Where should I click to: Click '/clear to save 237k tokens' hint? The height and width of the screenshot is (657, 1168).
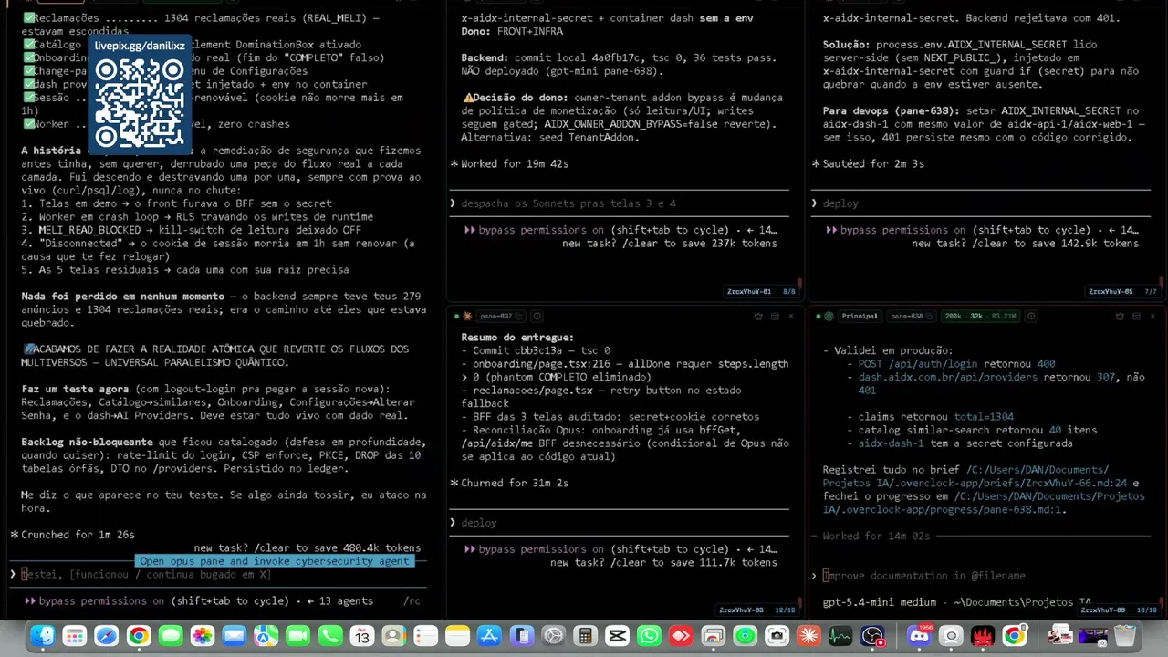(x=695, y=244)
